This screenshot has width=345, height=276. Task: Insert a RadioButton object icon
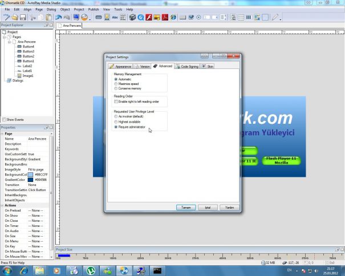click(x=198, y=17)
